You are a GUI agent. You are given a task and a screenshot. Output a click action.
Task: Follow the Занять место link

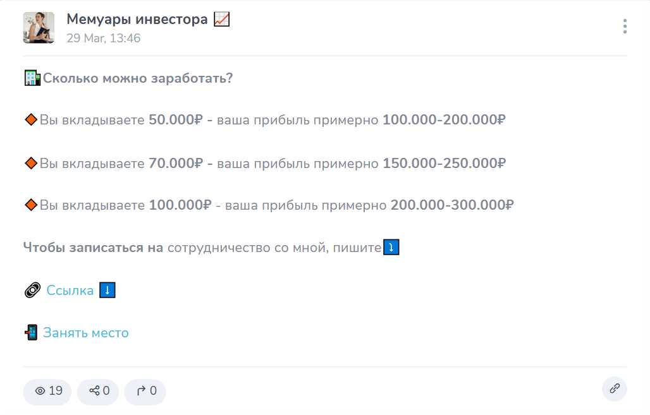85,332
